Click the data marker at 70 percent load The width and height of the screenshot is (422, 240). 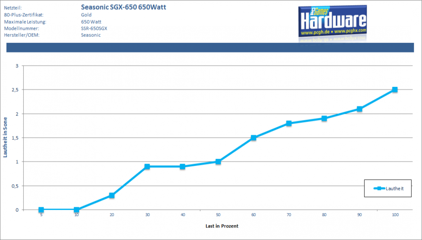click(x=289, y=123)
